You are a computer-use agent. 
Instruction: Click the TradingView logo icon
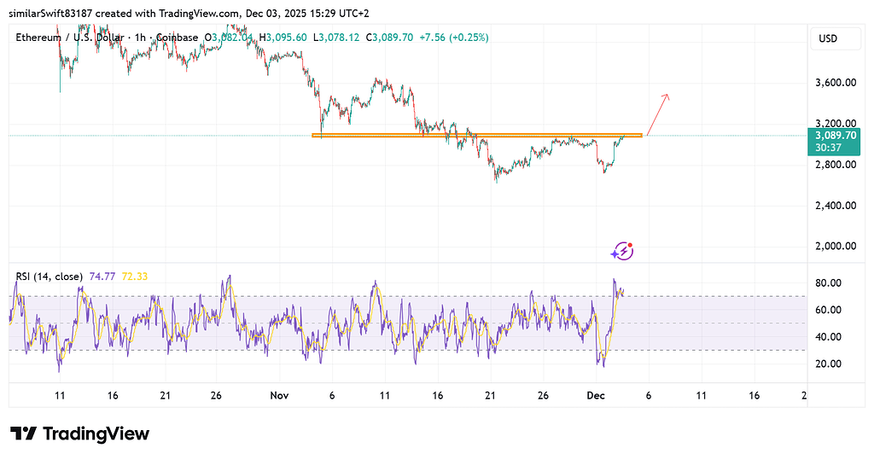[x=23, y=434]
